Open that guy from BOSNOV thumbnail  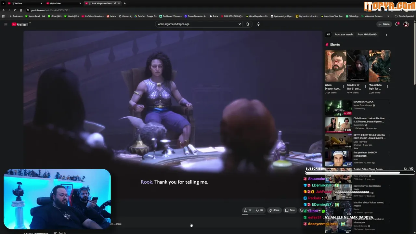pyautogui.click(x=338, y=158)
